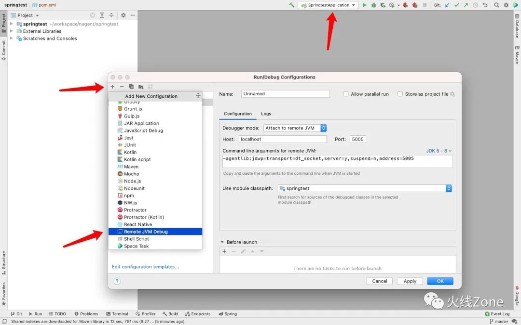Click the folder icon in configurations toolbar
The height and width of the screenshot is (325, 521).
(x=141, y=87)
